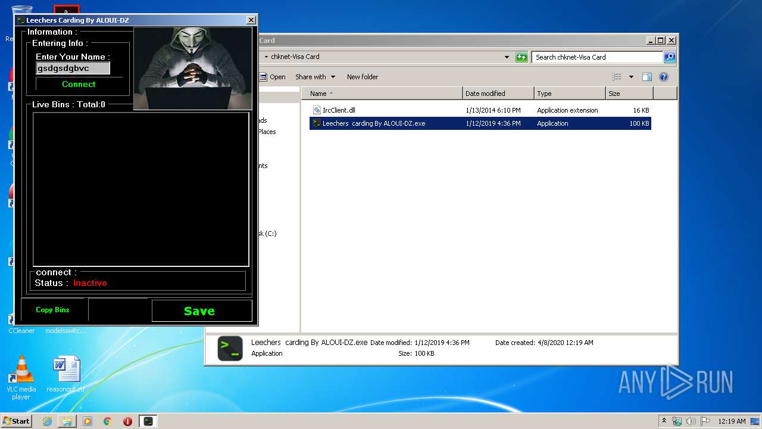The width and height of the screenshot is (762, 429).
Task: Open the Windows Start button
Action: tap(17, 421)
